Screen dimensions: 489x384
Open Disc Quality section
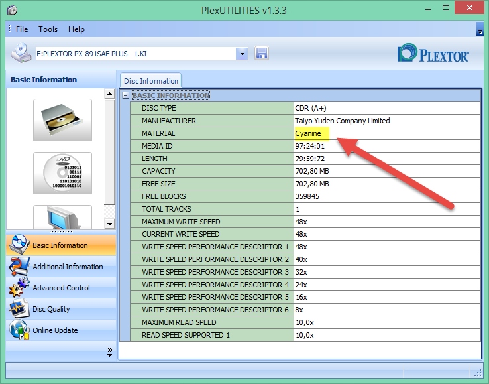coord(51,309)
